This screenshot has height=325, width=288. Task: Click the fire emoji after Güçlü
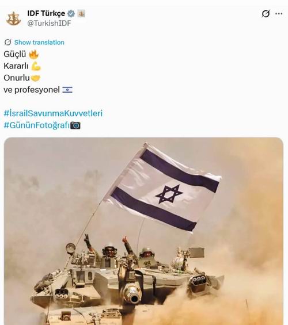tap(33, 54)
